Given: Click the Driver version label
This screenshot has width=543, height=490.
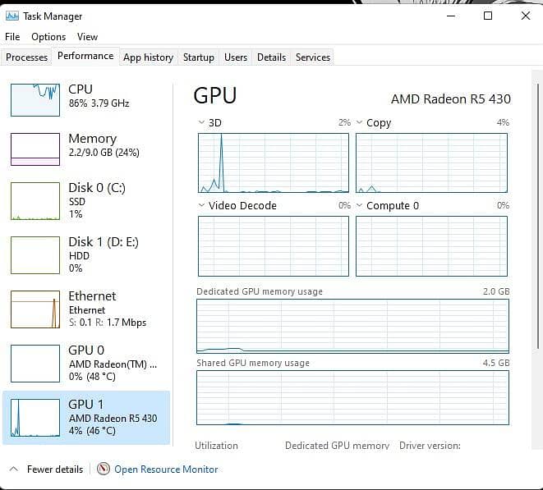Looking at the screenshot, I should coord(430,446).
